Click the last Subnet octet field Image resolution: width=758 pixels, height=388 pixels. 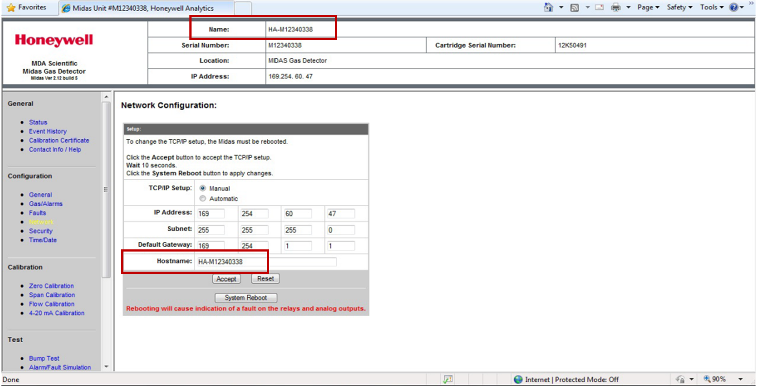pos(341,230)
